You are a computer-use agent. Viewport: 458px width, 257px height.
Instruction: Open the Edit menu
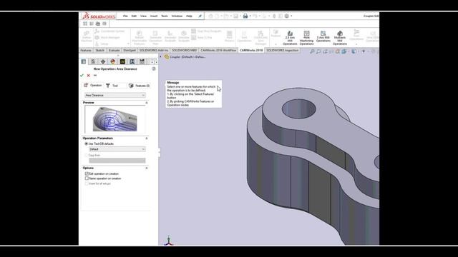point(134,16)
